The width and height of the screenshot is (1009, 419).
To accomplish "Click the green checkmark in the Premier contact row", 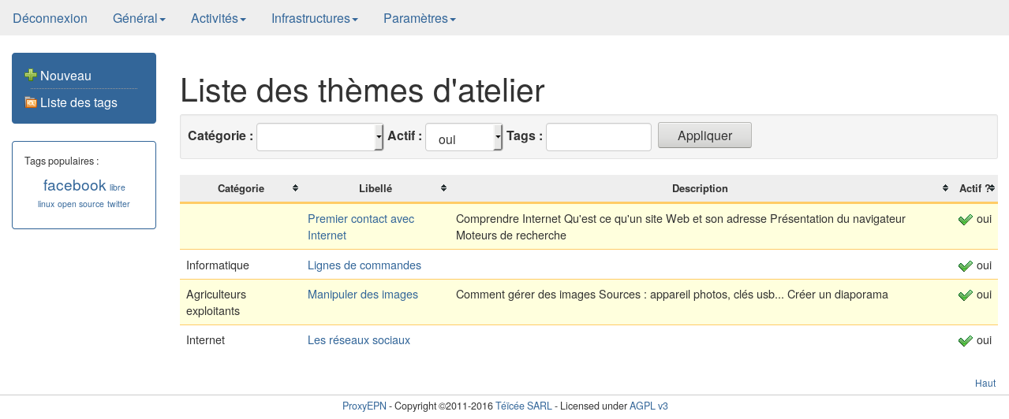I will (965, 220).
